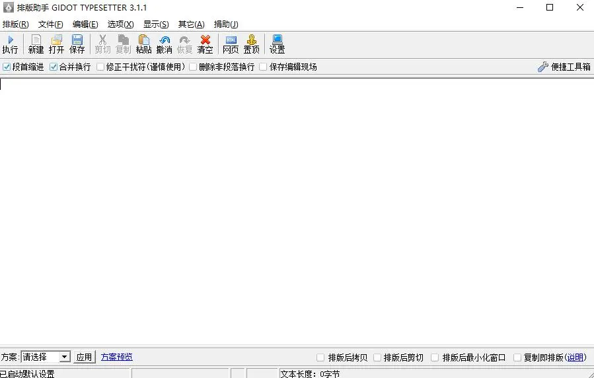Open the 便捷工具箱 wrench toolbox
This screenshot has height=378, width=594.
(564, 67)
